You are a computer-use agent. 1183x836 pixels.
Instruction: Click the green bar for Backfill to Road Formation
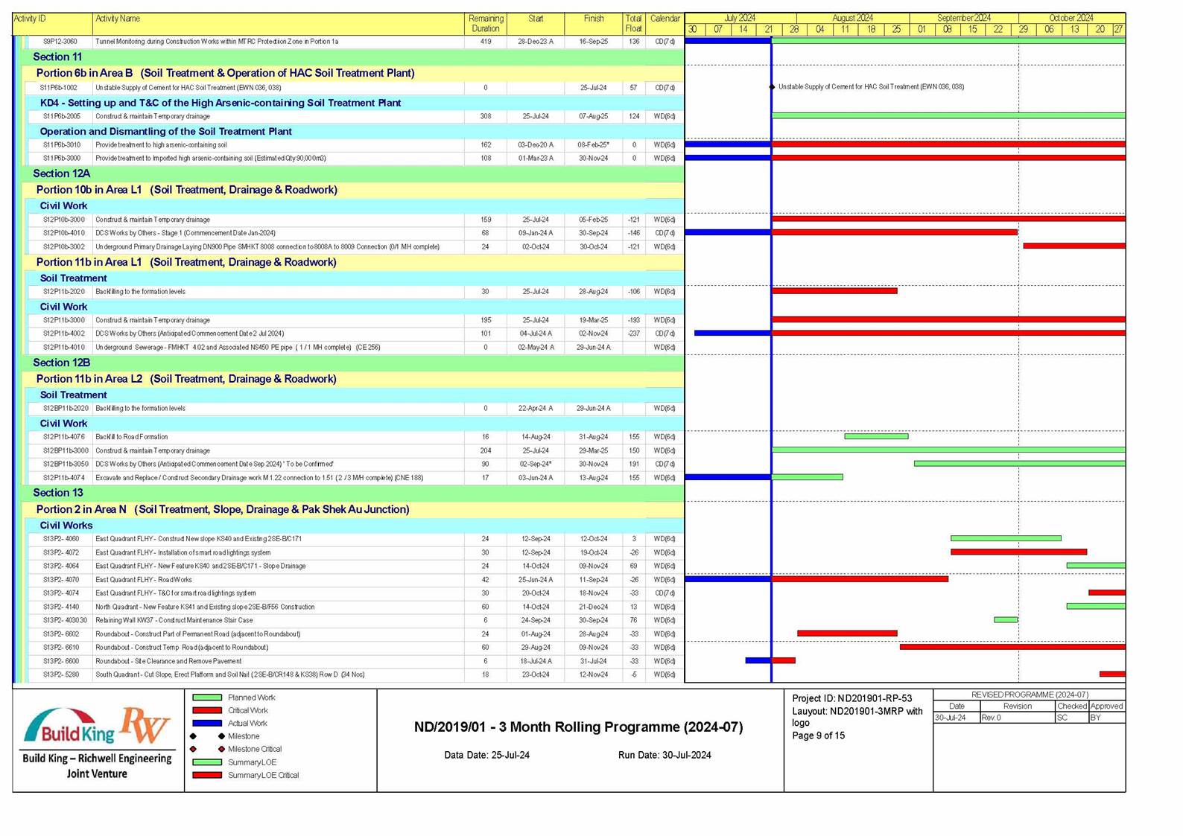tap(876, 436)
